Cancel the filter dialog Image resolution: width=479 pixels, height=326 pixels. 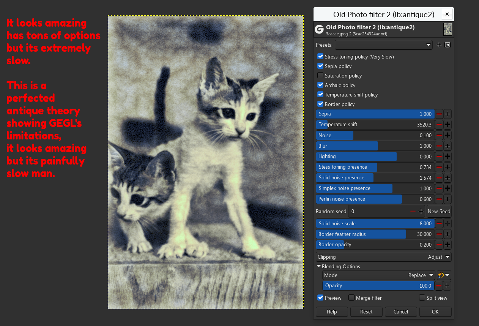pos(401,312)
